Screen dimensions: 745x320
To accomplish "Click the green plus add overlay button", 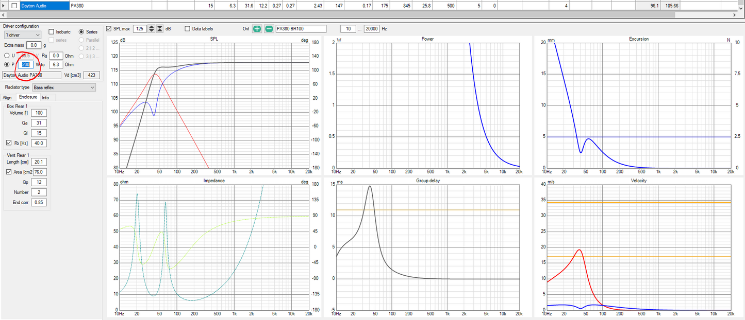I will pos(257,29).
